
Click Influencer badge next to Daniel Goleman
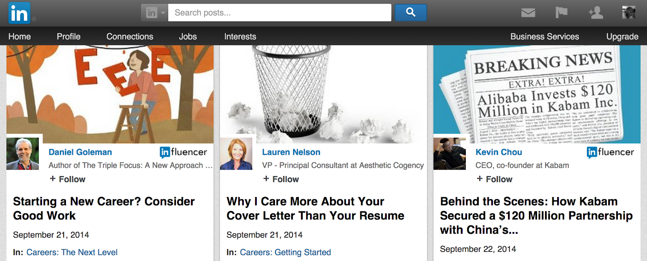[x=183, y=152]
